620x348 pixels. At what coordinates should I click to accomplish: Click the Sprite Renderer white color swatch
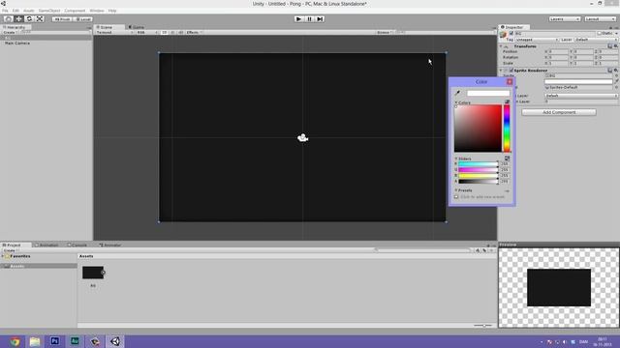point(578,81)
